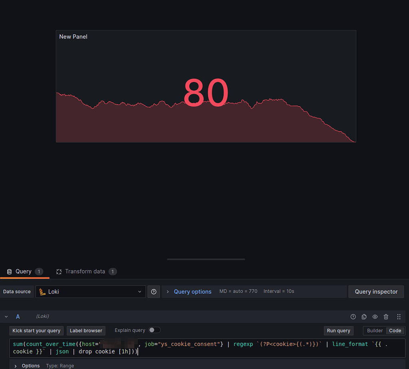
Task: Click the transform icon beside Transform data
Action: [59, 271]
